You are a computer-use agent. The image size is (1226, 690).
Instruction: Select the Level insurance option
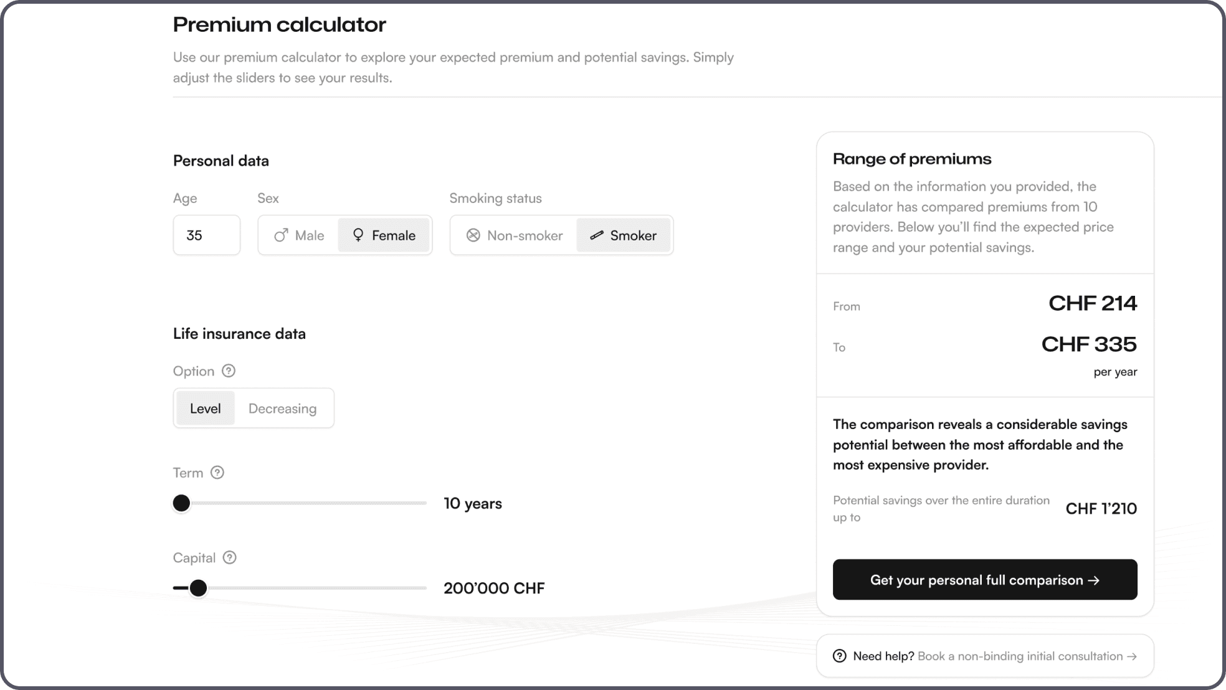click(x=206, y=409)
